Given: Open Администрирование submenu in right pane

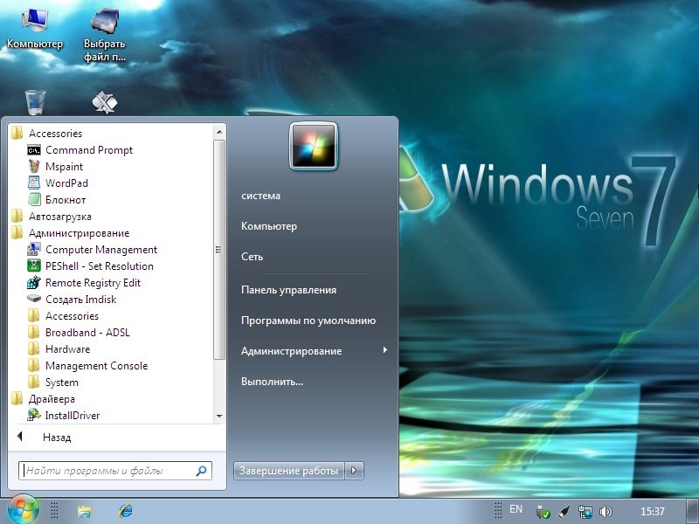Looking at the screenshot, I should pyautogui.click(x=314, y=351).
